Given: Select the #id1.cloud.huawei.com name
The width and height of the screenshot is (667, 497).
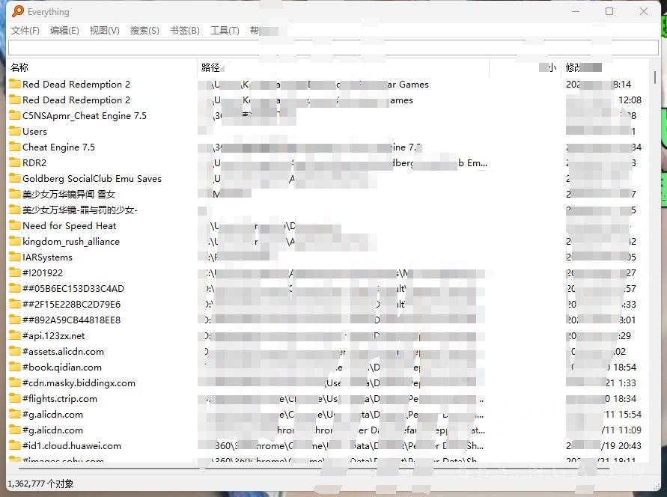Looking at the screenshot, I should [x=72, y=446].
